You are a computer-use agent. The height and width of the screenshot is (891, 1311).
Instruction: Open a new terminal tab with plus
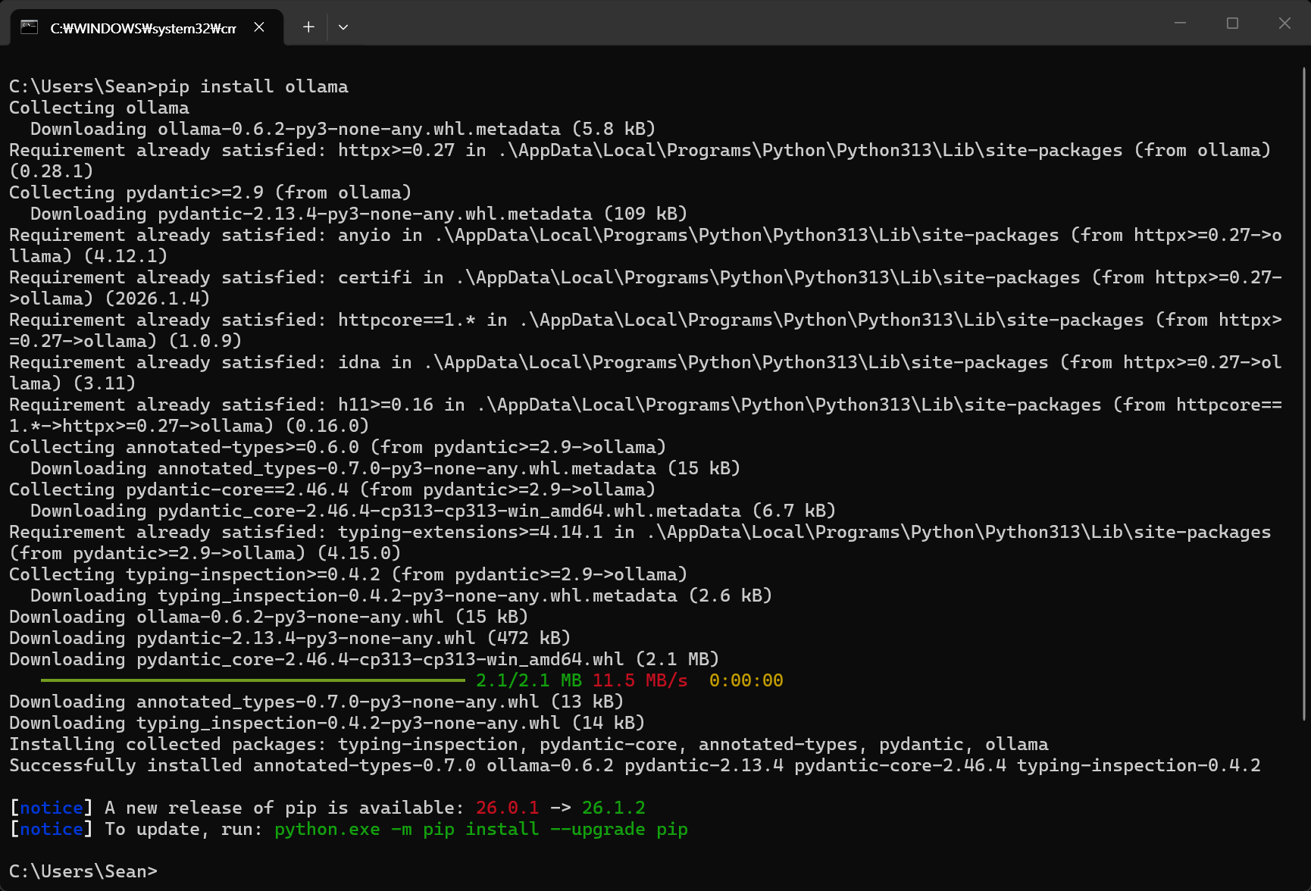click(308, 27)
